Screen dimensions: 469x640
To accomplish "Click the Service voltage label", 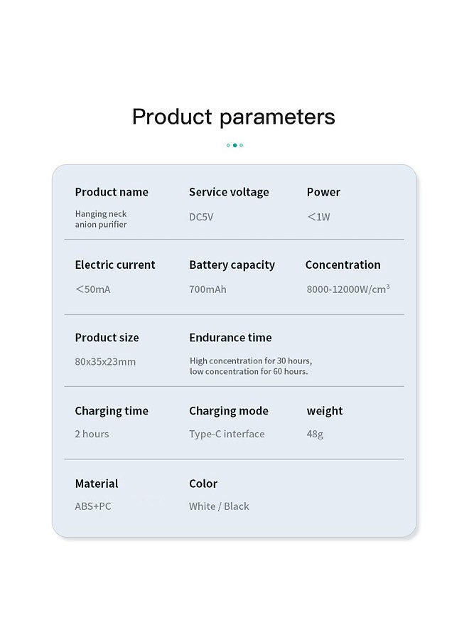I will pyautogui.click(x=229, y=192).
